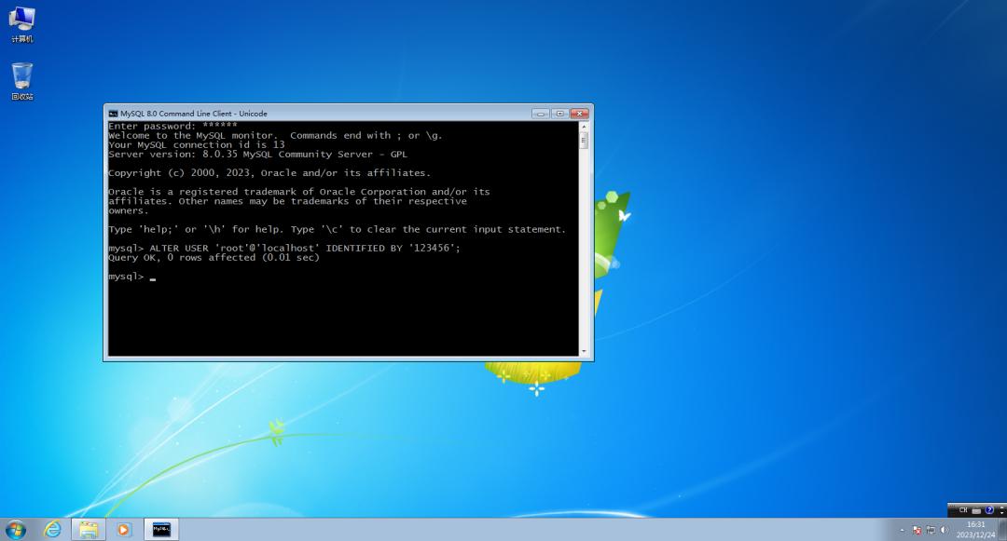Open the volume speaker tray icon

[x=944, y=530]
